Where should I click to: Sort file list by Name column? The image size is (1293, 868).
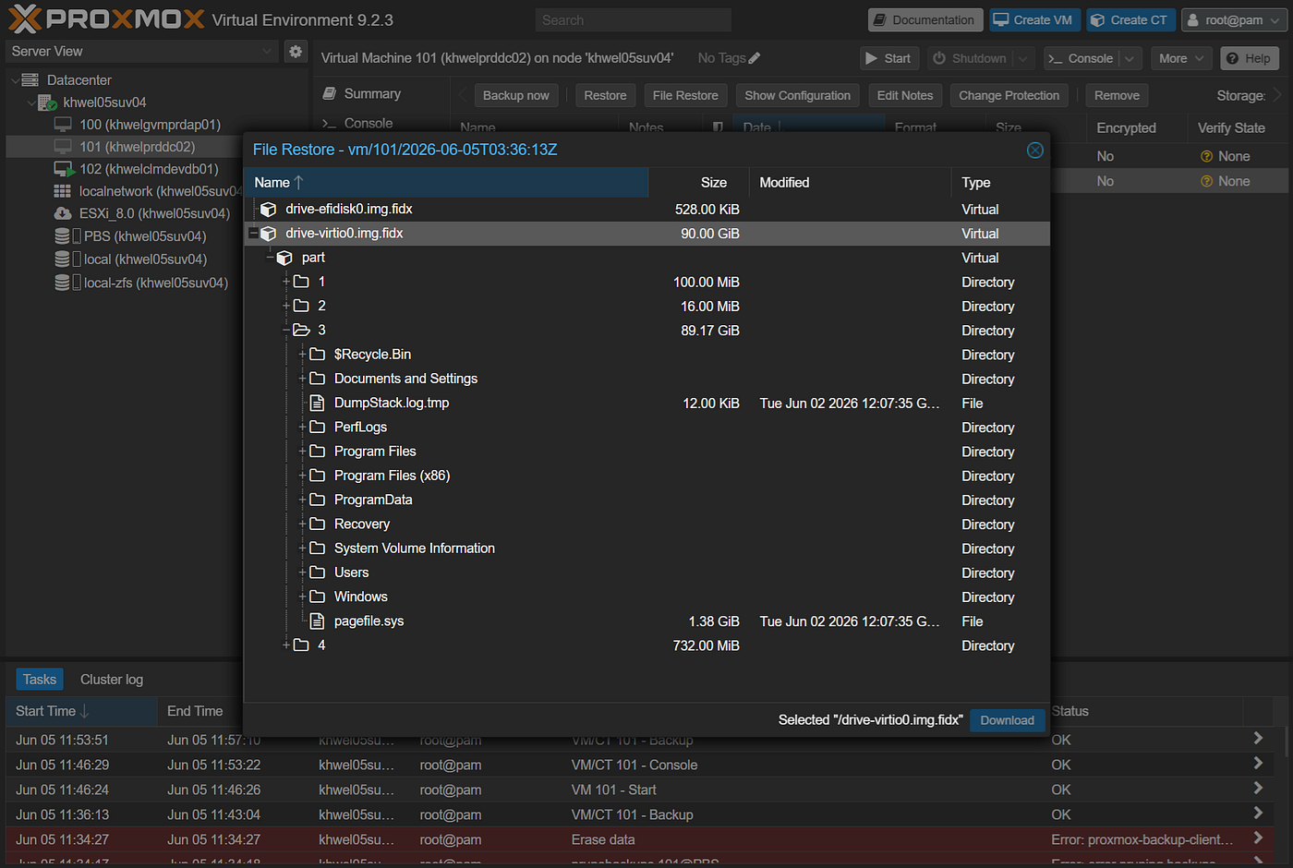tap(446, 183)
